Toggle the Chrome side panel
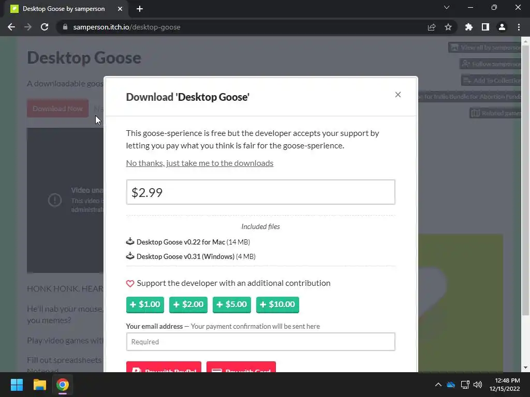Viewport: 530px width, 397px height. point(485,27)
